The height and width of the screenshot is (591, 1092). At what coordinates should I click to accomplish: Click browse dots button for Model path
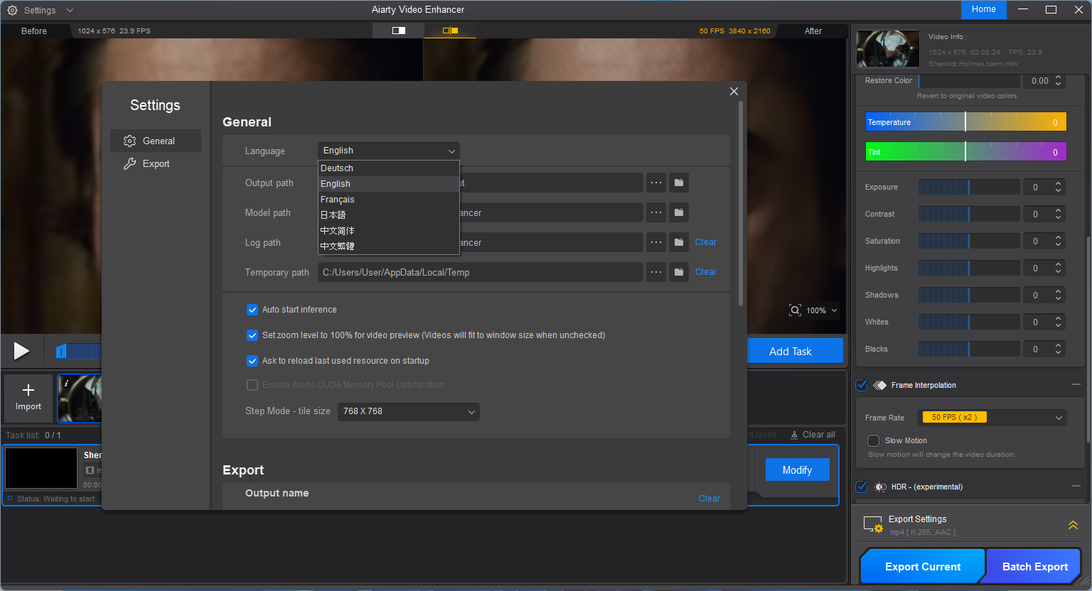point(656,212)
